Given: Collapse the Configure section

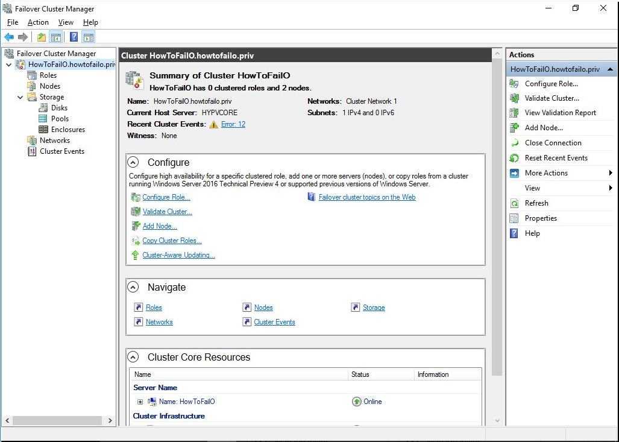Looking at the screenshot, I should [133, 162].
